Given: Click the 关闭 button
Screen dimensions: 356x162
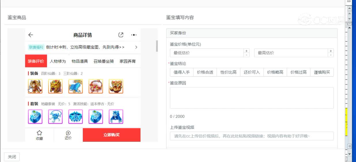Looking at the screenshot, I should click(12, 157).
